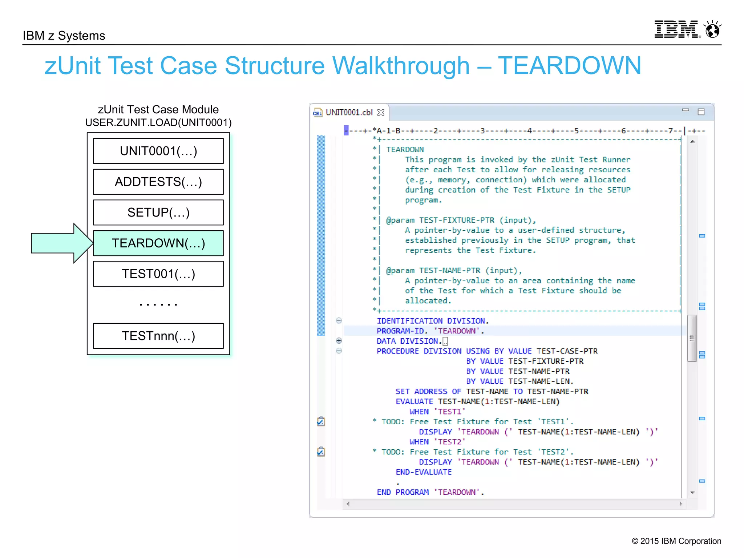The width and height of the screenshot is (744, 558).
Task: Click the TODO task marker for TEST2
Action: click(x=321, y=452)
